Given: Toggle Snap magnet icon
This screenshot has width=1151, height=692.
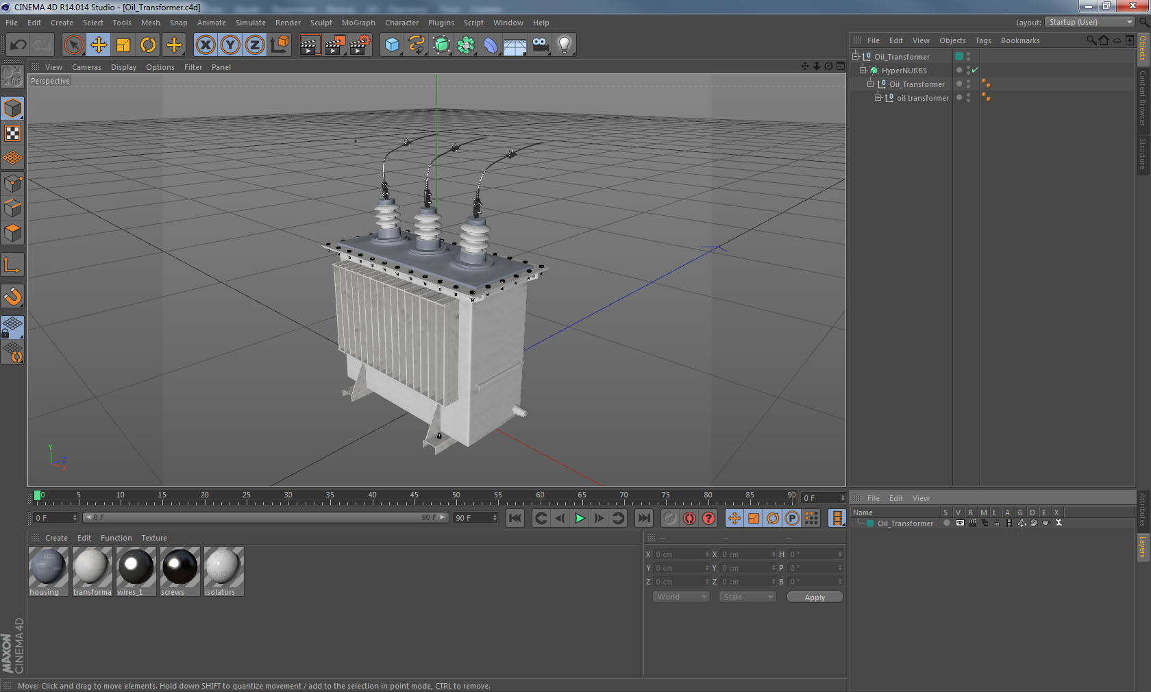Looking at the screenshot, I should pos(12,296).
